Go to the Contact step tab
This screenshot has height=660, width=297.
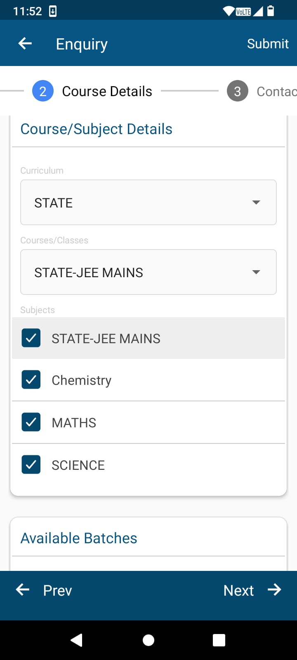[x=276, y=91]
